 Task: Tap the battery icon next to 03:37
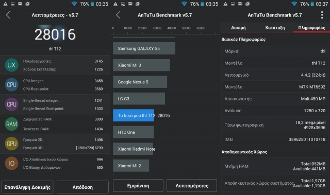312,4
